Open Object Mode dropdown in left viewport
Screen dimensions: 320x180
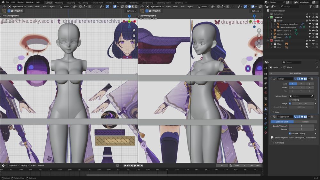click(17, 6)
